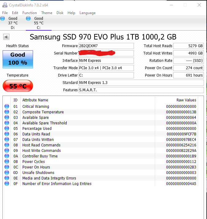Open the Disk menu
The height and width of the screenshot is (219, 207).
click(x=60, y=13)
